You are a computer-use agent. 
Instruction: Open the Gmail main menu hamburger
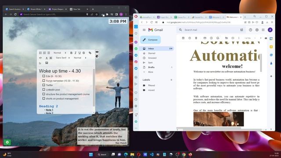point(144,30)
